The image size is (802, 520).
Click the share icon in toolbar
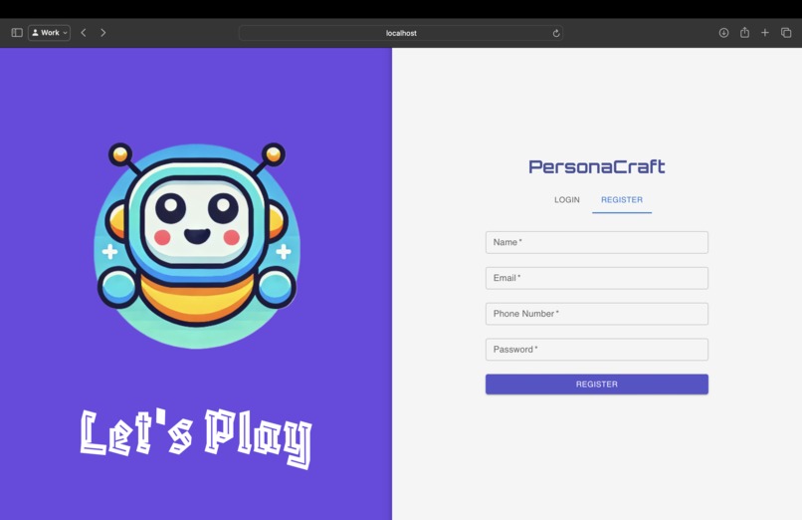(744, 32)
